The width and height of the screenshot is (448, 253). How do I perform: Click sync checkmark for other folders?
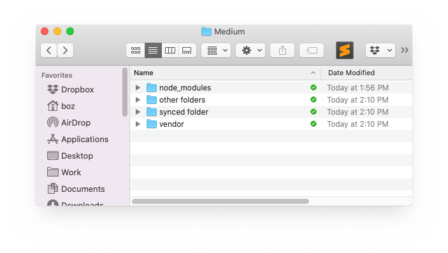click(314, 99)
